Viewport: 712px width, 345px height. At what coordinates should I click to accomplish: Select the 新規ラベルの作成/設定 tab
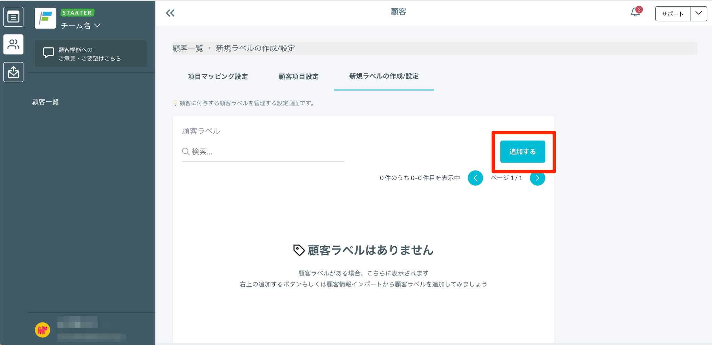point(384,76)
